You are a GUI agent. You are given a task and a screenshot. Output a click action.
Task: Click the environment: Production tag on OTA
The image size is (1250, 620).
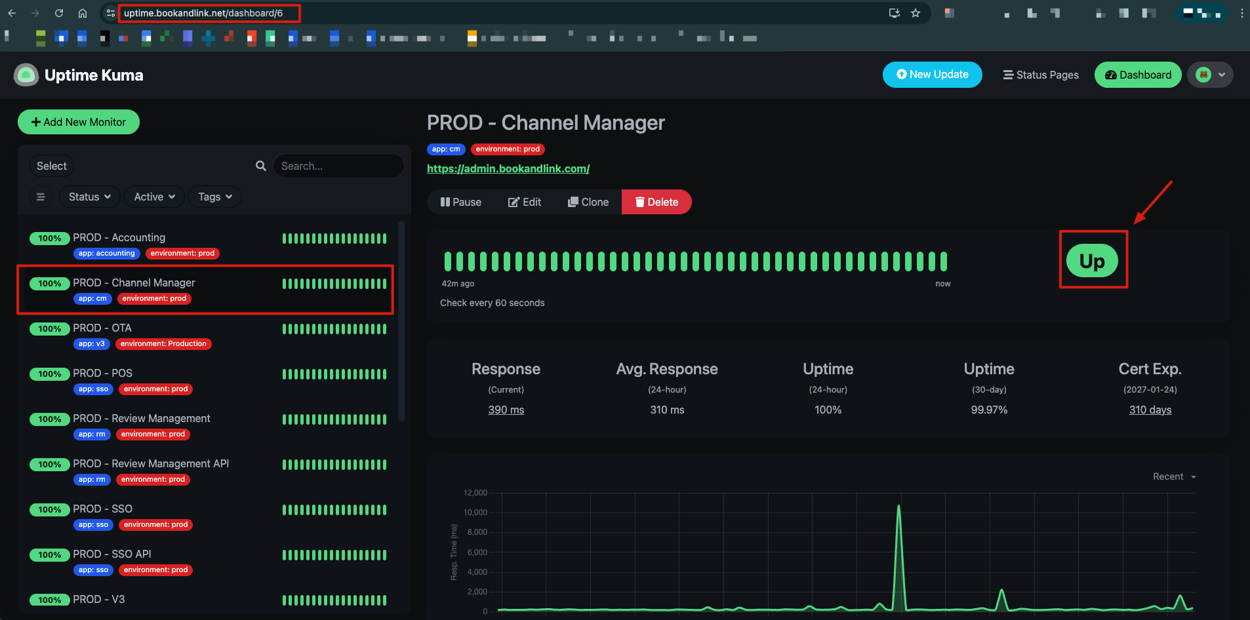coord(163,344)
